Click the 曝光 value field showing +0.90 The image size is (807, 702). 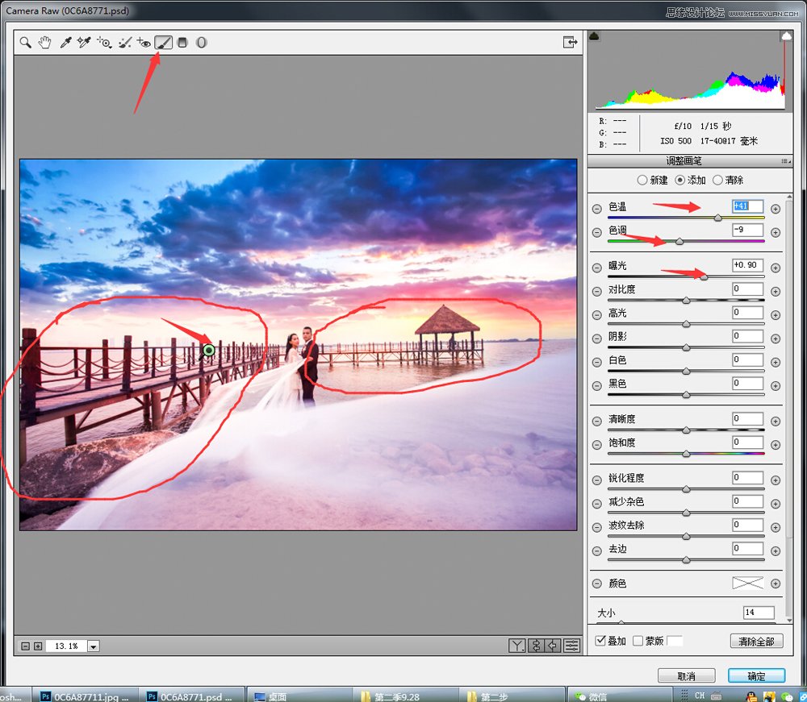point(748,265)
